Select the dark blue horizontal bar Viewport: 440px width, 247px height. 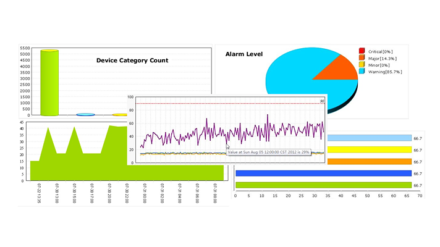pyautogui.click(x=321, y=174)
